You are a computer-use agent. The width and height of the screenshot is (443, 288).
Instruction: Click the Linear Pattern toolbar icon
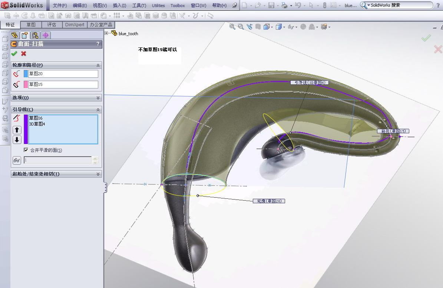[x=117, y=16]
